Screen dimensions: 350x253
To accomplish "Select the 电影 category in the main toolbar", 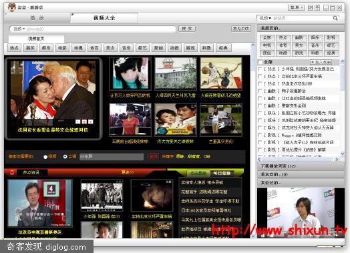I will (x=62, y=48).
